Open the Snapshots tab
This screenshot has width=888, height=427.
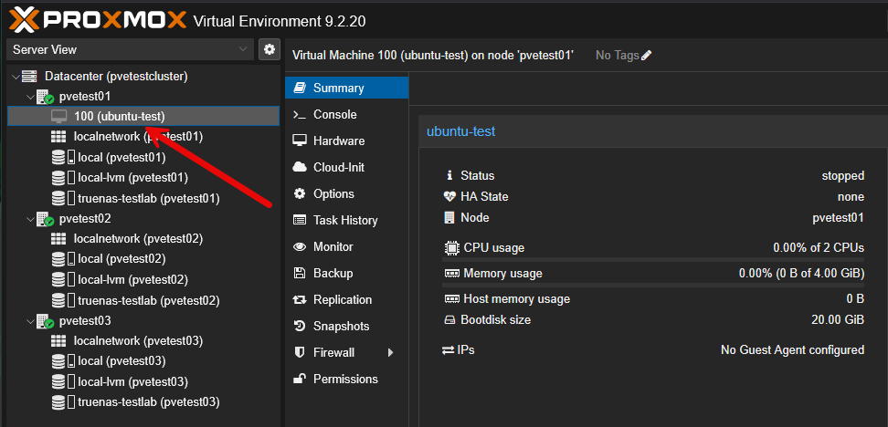[346, 327]
